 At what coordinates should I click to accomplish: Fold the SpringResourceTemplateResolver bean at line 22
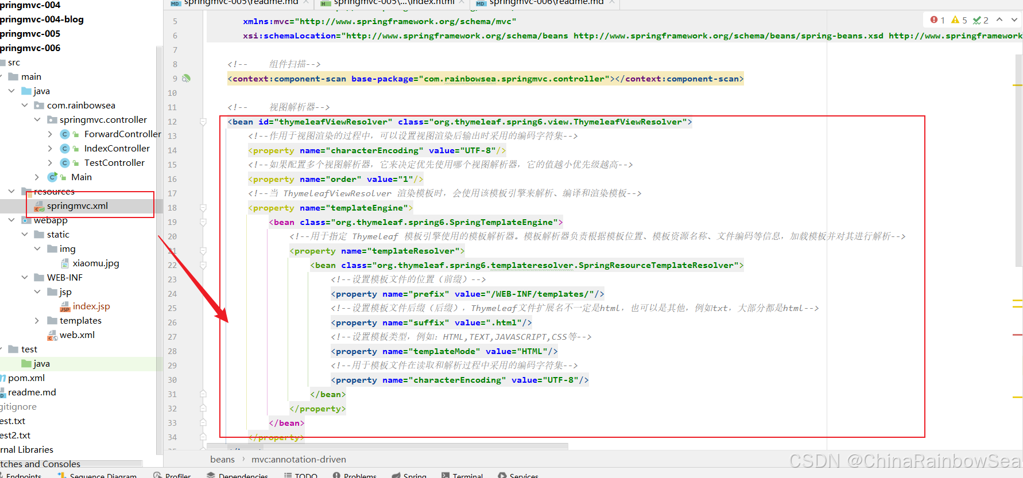click(x=203, y=265)
